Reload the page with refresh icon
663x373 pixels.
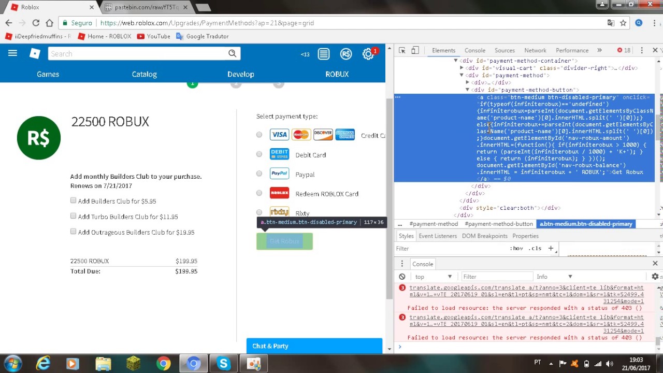coord(36,23)
